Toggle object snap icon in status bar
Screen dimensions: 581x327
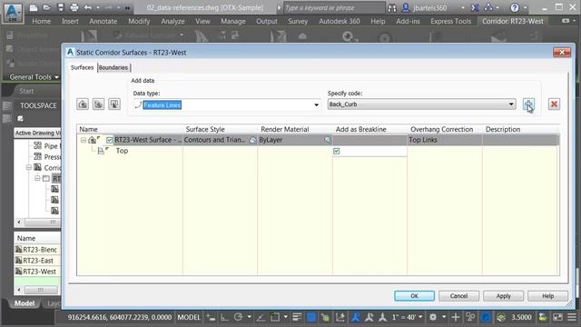click(x=274, y=317)
